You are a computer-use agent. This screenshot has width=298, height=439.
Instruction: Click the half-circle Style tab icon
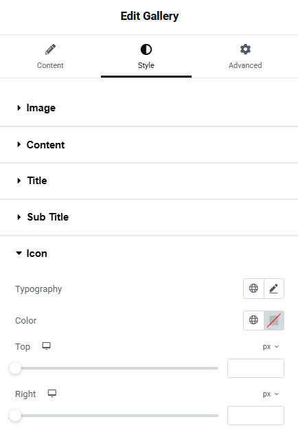[146, 49]
